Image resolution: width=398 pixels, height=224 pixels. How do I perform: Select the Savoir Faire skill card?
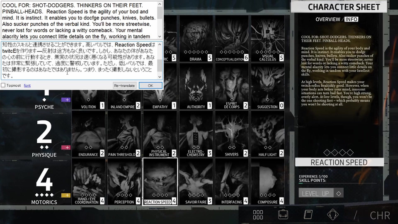click(196, 182)
